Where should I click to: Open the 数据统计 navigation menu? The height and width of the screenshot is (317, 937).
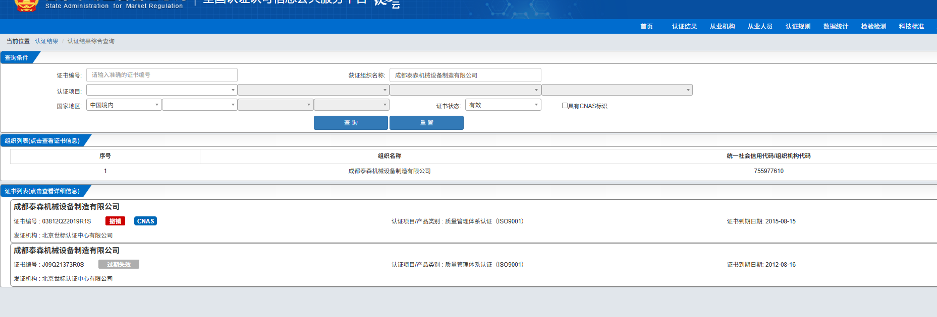point(836,27)
